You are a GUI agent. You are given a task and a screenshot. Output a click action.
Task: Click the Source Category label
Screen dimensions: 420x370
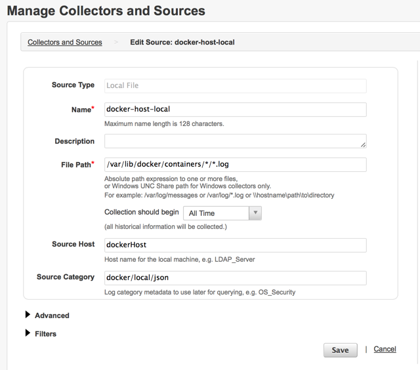(66, 277)
